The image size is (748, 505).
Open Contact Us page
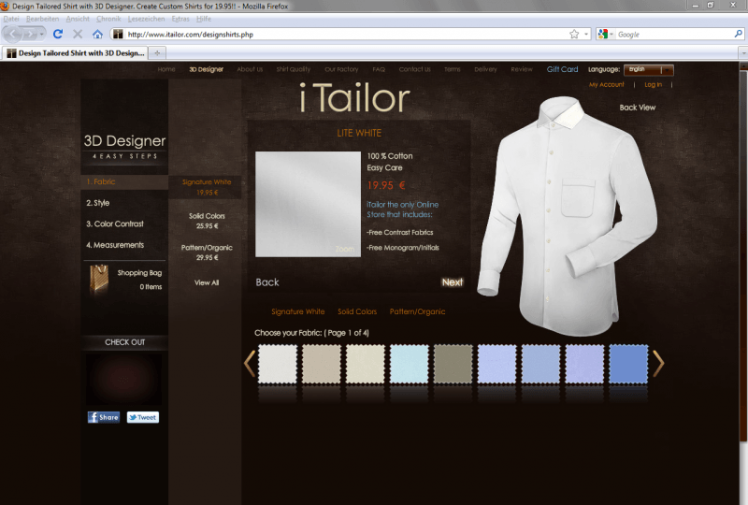[x=414, y=69]
